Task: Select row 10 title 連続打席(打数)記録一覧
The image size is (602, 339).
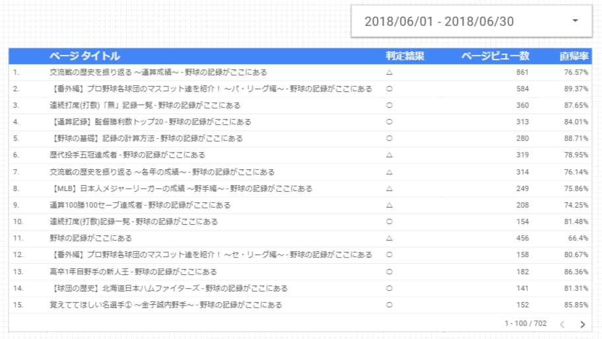Action: (x=133, y=221)
